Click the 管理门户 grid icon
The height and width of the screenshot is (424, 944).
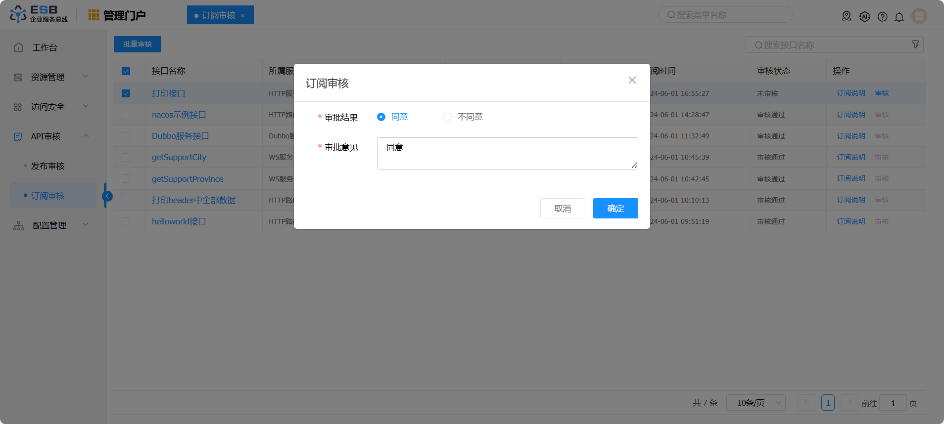click(x=94, y=15)
